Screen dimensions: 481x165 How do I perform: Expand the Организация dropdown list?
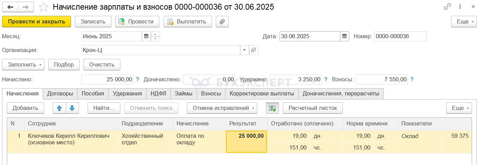point(244,50)
